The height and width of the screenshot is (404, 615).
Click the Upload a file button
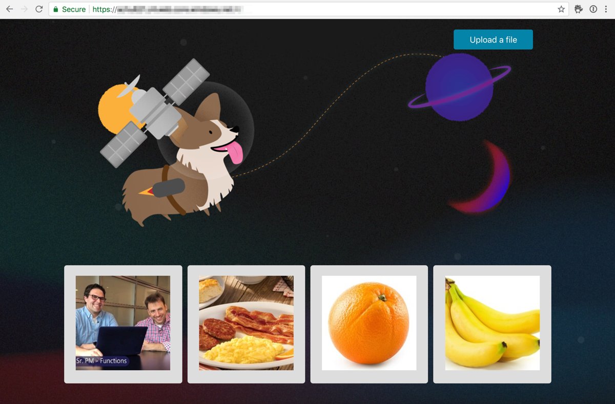[493, 39]
